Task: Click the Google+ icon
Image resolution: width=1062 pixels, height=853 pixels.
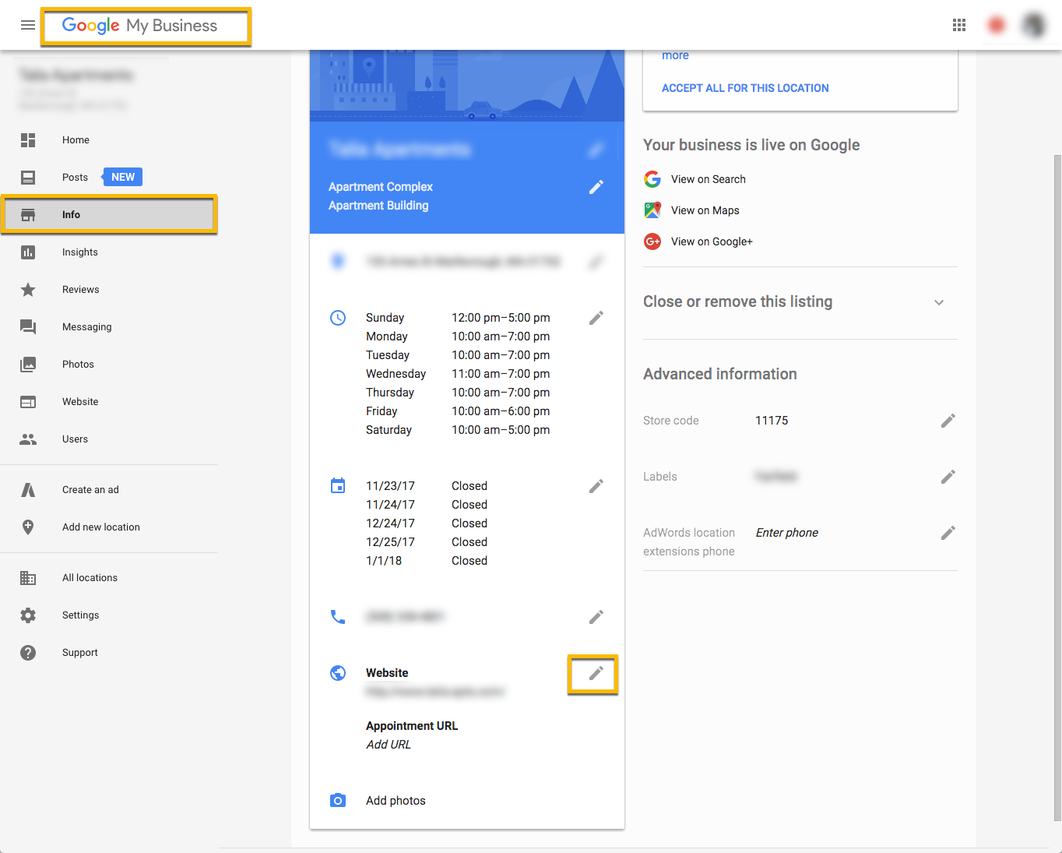Action: [x=652, y=241]
